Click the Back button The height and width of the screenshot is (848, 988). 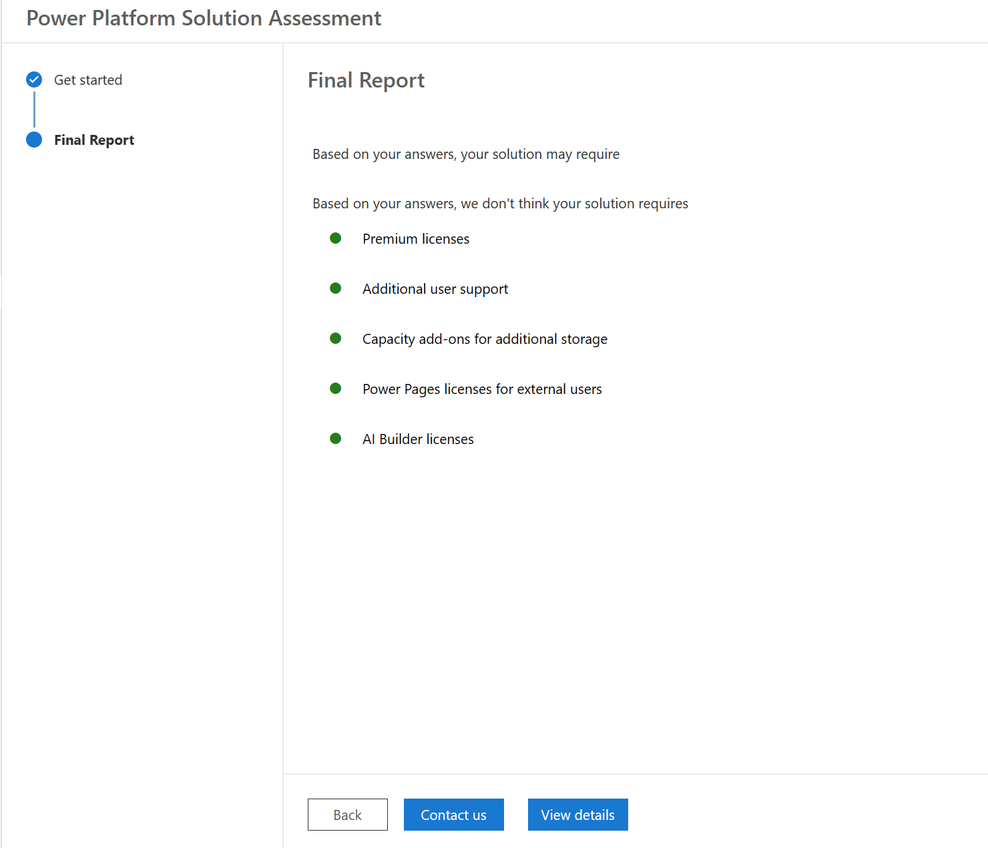[347, 815]
